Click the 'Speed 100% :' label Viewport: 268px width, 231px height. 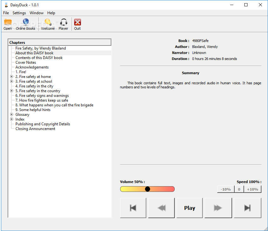[249, 182]
